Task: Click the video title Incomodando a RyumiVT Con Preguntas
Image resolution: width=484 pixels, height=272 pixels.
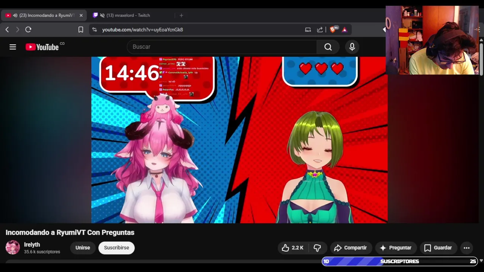Action: click(70, 232)
